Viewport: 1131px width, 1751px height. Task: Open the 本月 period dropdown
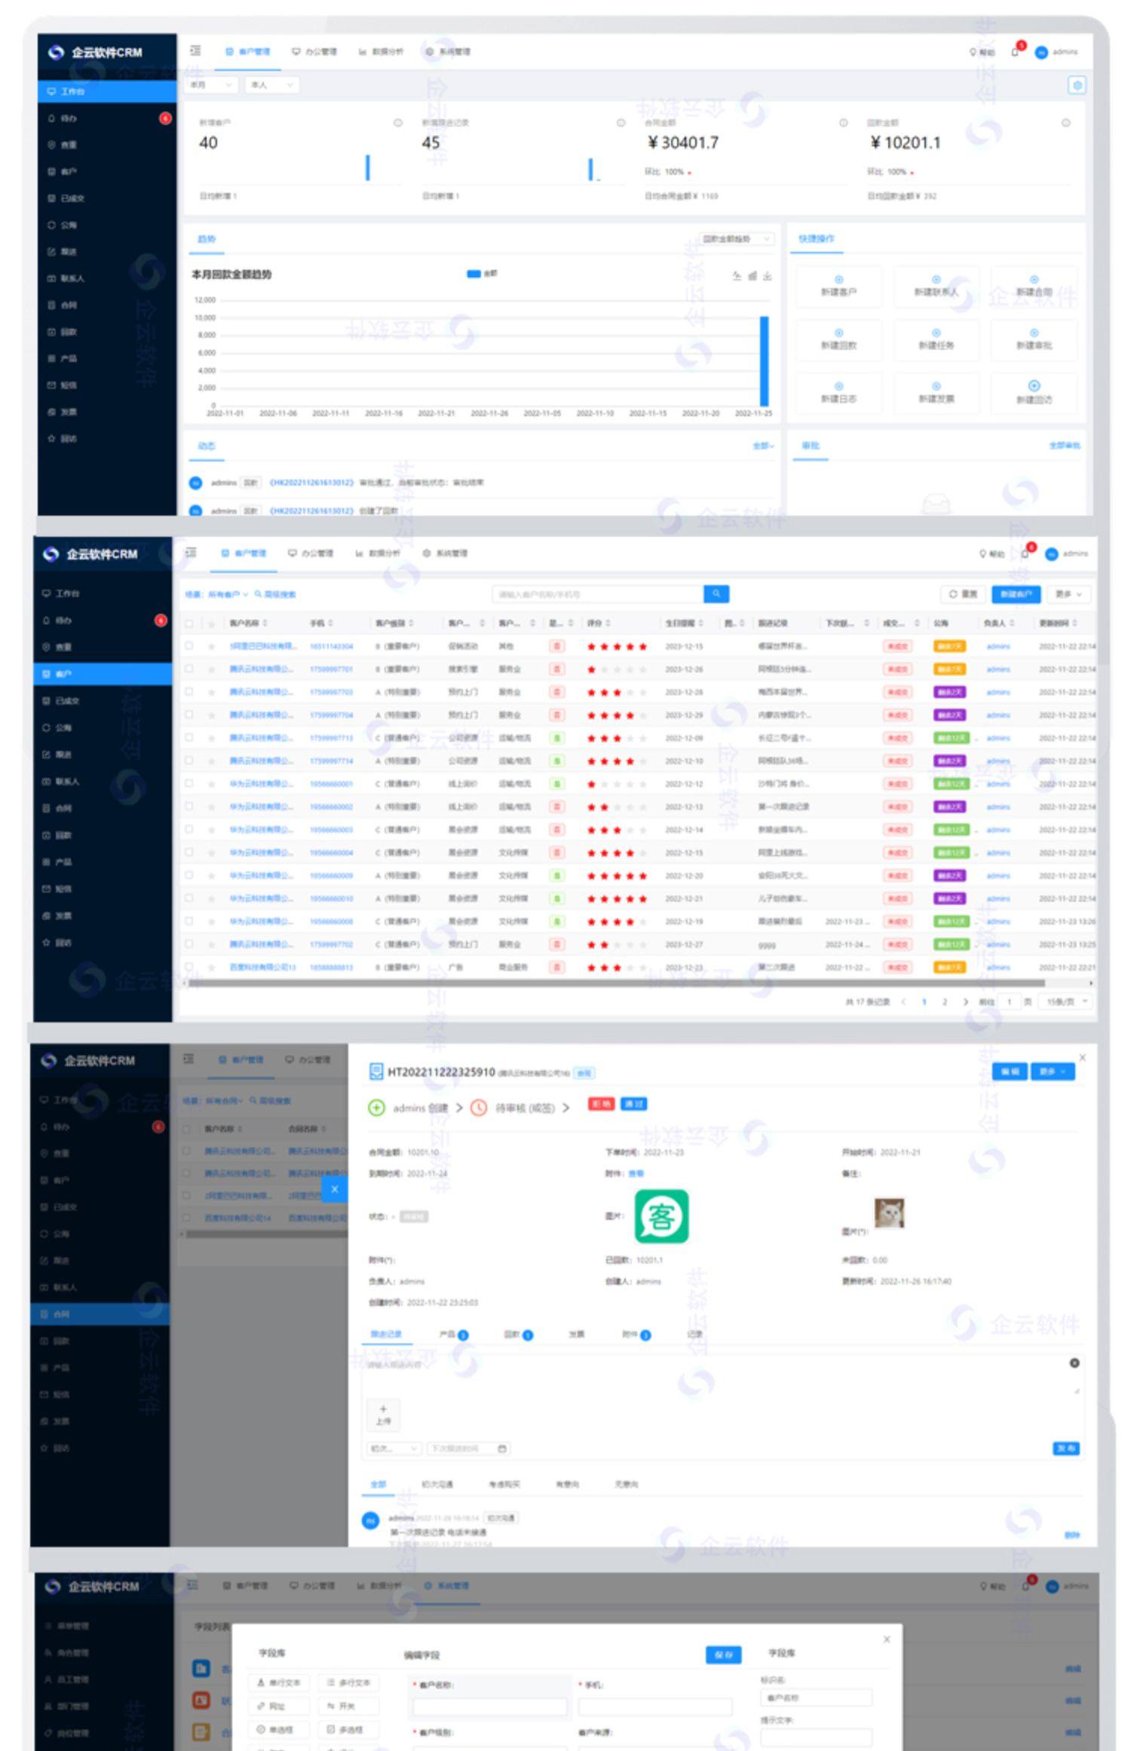click(211, 85)
